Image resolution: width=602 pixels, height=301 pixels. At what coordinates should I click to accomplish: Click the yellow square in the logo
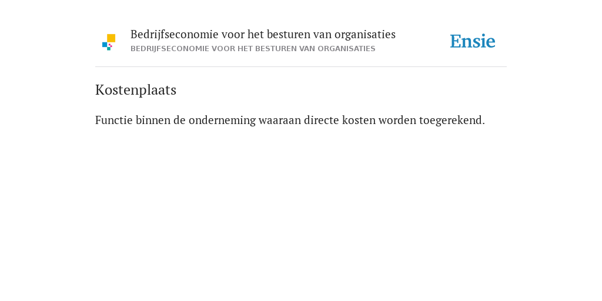pos(111,38)
